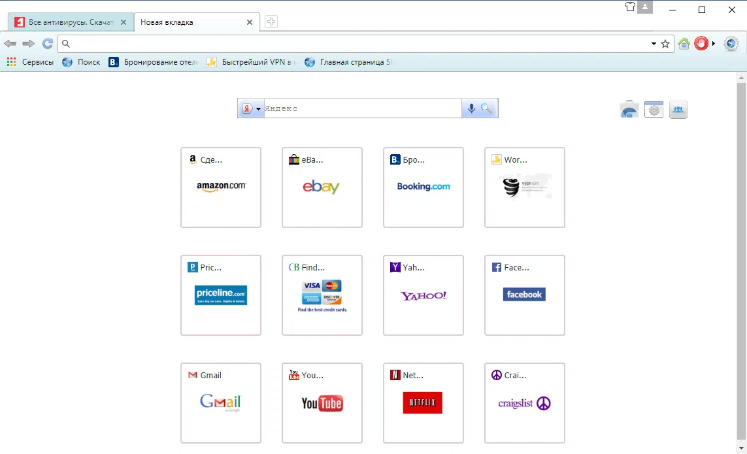Open the green home icon
Screen dimensions: 747x454
coord(684,44)
